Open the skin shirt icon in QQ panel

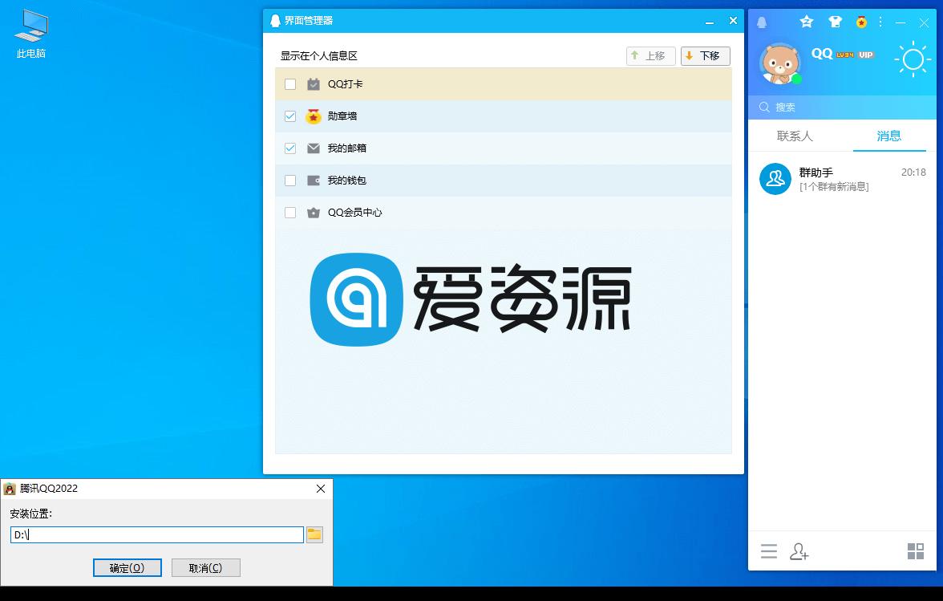pos(835,22)
